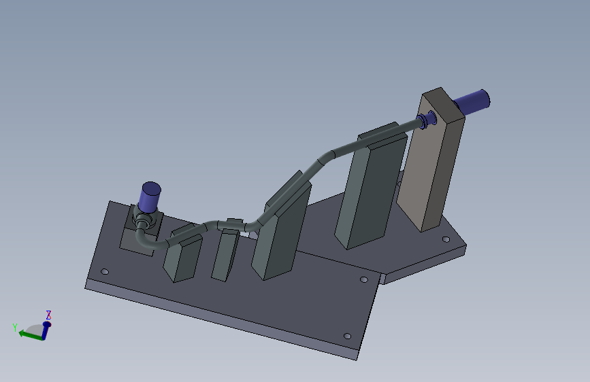The width and height of the screenshot is (590, 382).
Task: Click the Y axis label on the triad
Action: click(15, 327)
